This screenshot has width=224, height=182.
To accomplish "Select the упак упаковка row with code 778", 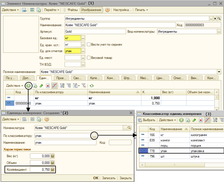I will (181, 151).
